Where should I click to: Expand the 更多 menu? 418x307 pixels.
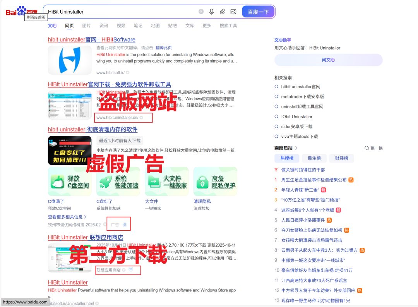[x=207, y=26]
